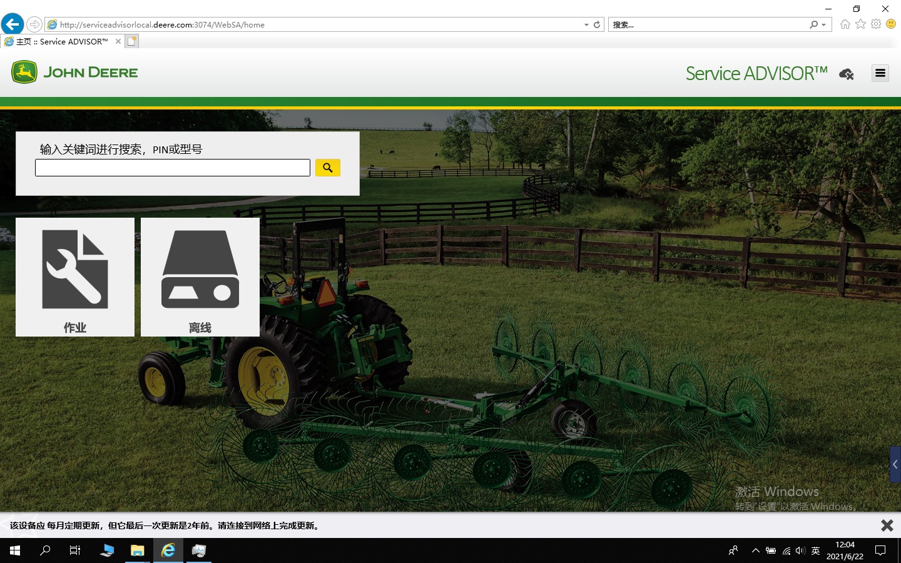Click the yellow search magnifier button
The image size is (901, 563).
click(328, 168)
